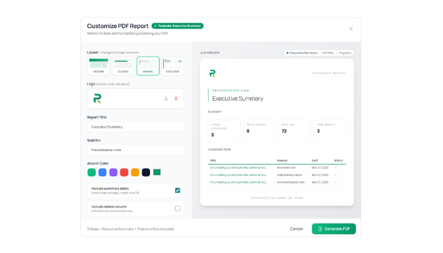Click the Report Title input field

point(135,126)
